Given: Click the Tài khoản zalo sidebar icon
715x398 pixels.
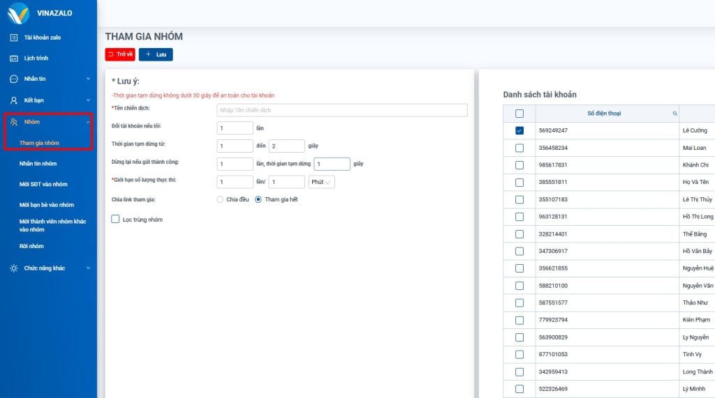Looking at the screenshot, I should 13,38.
